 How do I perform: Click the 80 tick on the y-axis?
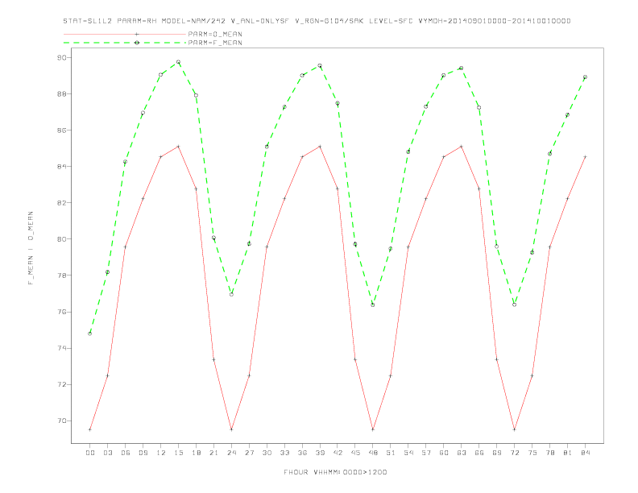(62, 239)
